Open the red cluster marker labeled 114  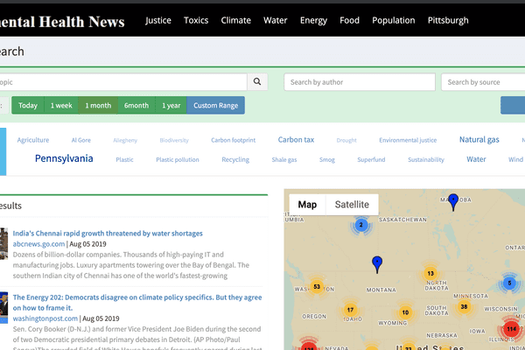511,329
